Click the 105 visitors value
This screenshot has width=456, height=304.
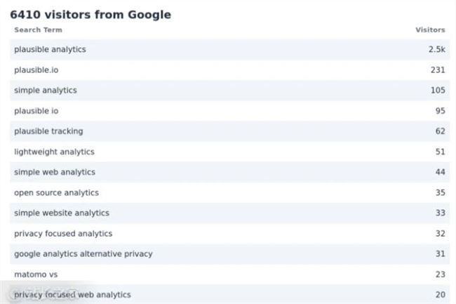tap(438, 90)
